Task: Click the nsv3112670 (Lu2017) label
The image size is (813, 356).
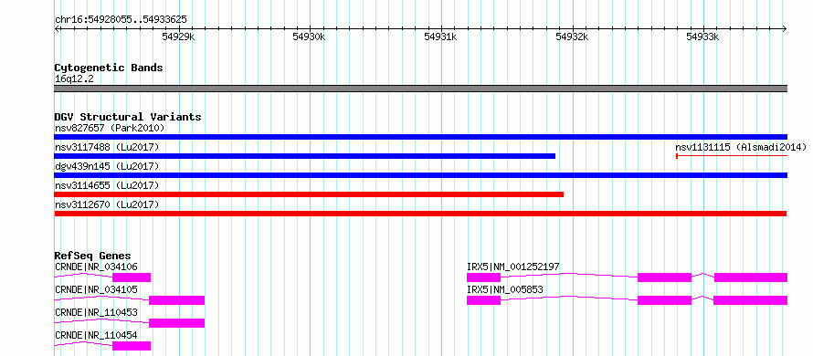Action: 107,204
